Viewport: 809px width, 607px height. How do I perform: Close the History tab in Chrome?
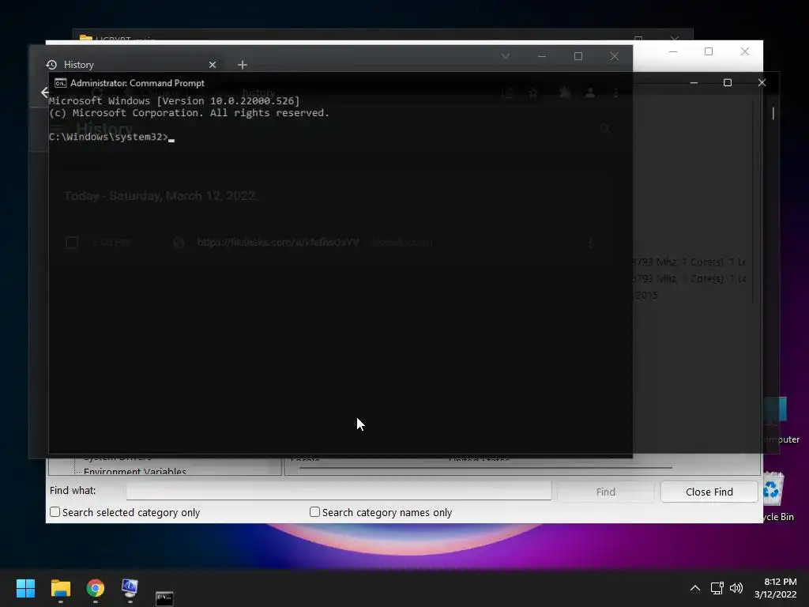tap(213, 65)
